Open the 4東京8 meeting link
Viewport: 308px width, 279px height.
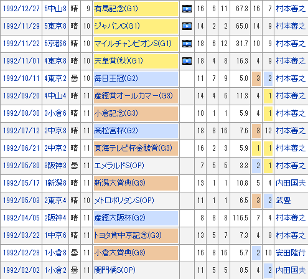pyautogui.click(x=55, y=61)
